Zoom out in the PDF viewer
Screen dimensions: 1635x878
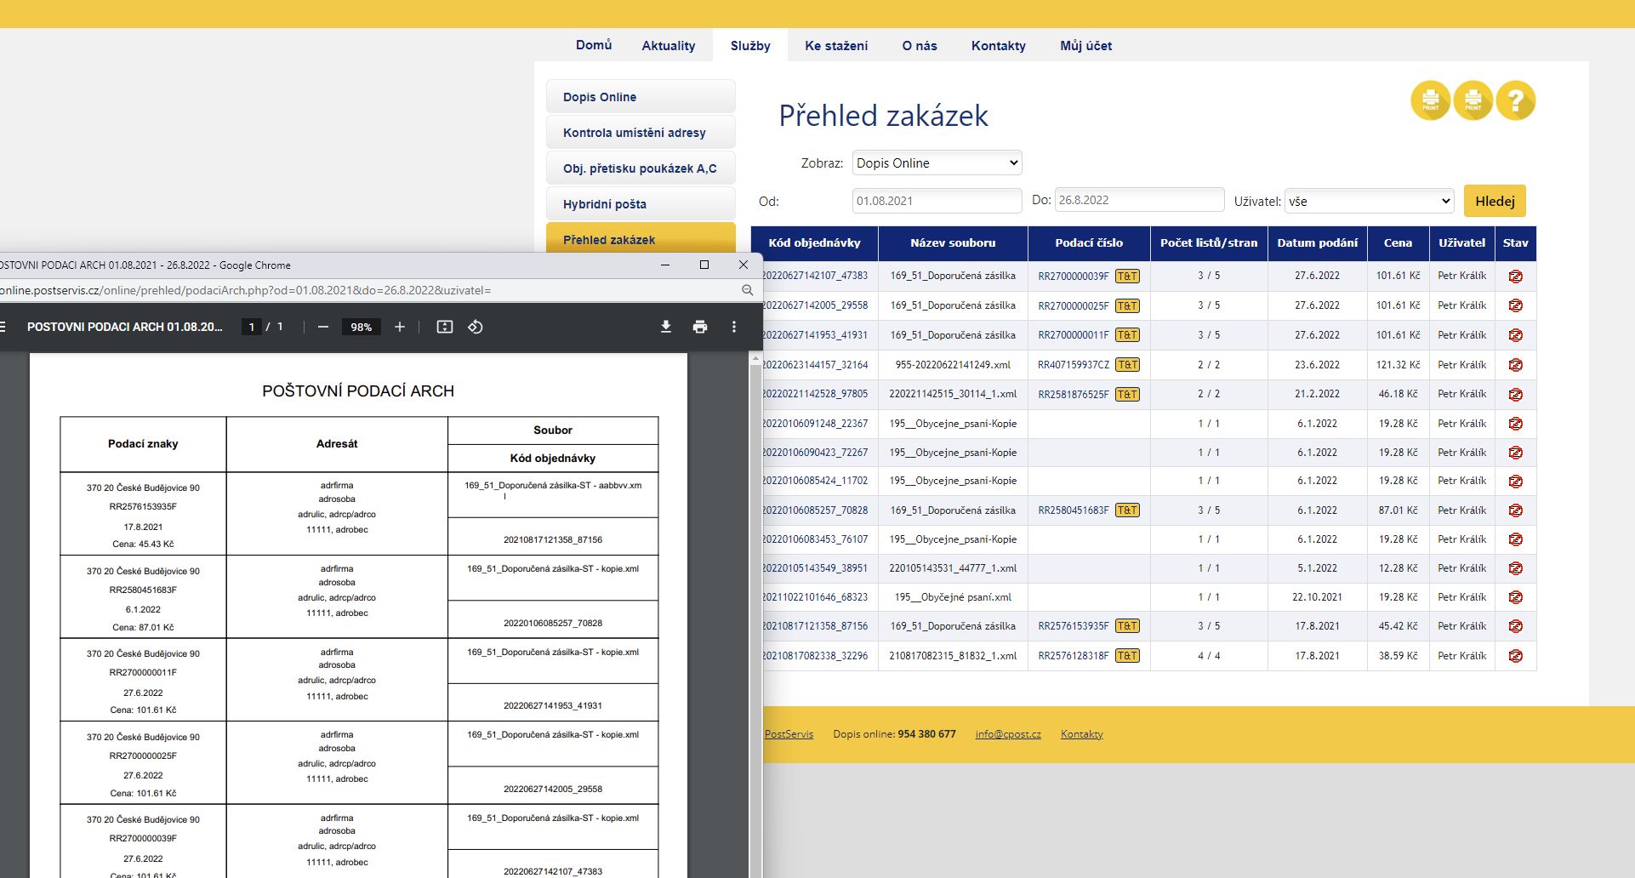coord(323,327)
